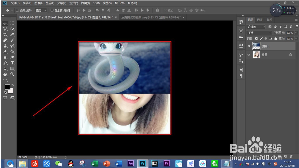Switch to the 通道 tab
Viewport: 299px width, 168px height.
(260, 20)
